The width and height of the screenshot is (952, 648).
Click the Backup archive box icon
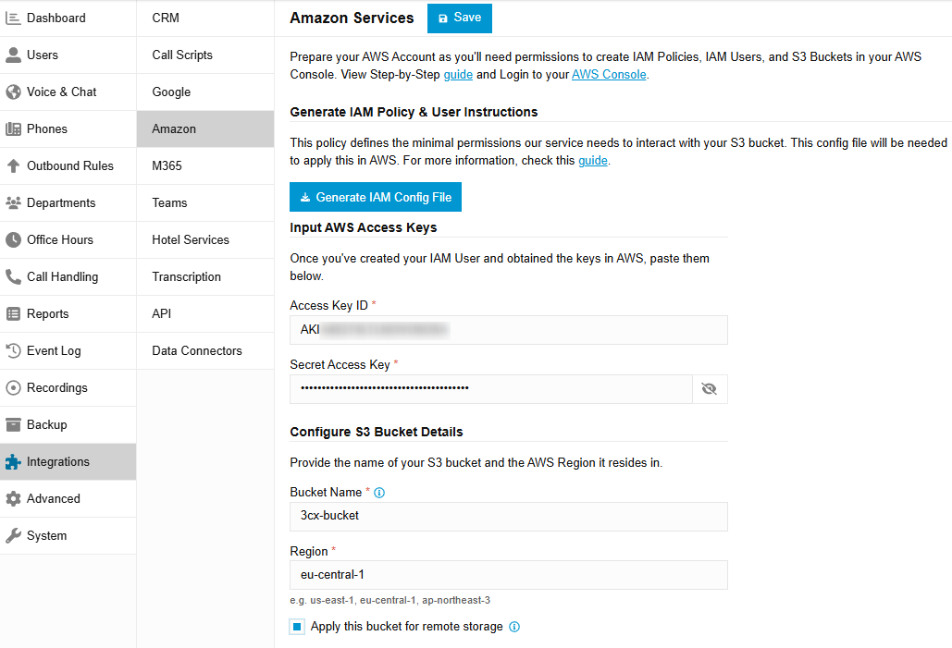[x=13, y=424]
